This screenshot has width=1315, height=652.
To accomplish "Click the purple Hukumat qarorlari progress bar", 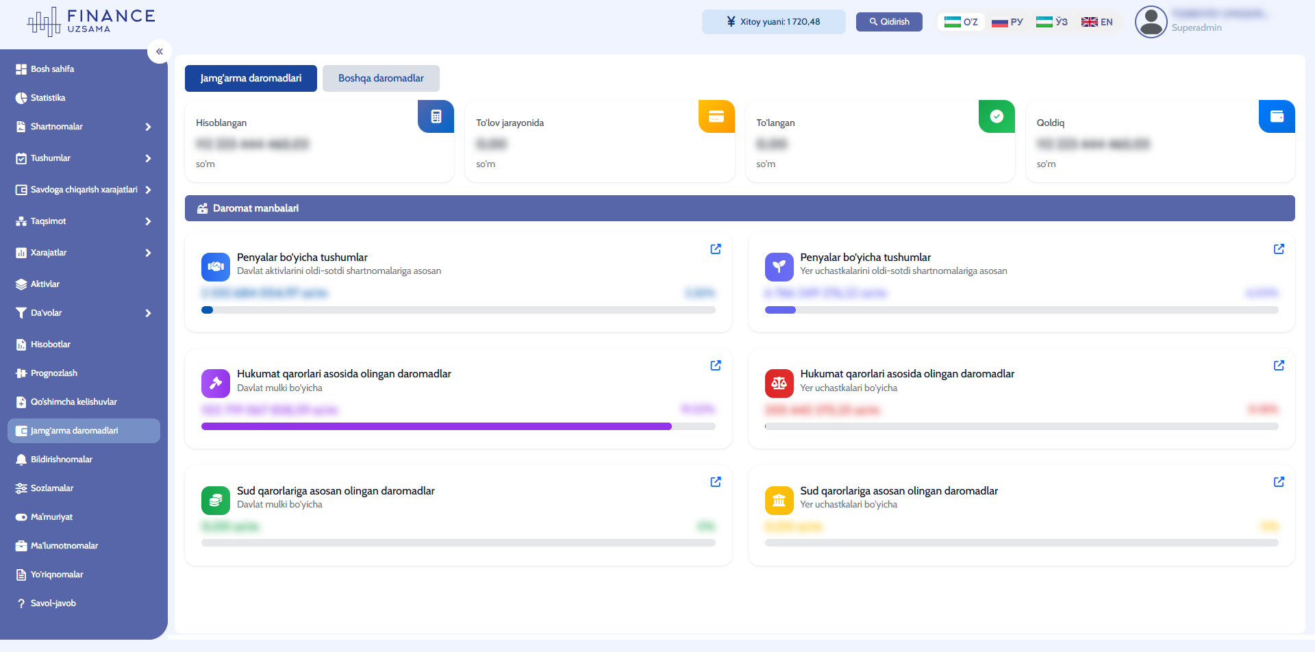I will pos(436,427).
